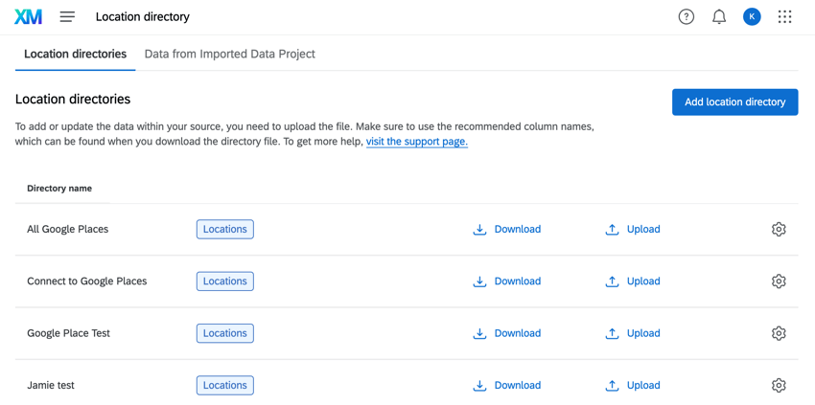Open the notifications bell
This screenshot has height=405, width=815.
tap(719, 17)
